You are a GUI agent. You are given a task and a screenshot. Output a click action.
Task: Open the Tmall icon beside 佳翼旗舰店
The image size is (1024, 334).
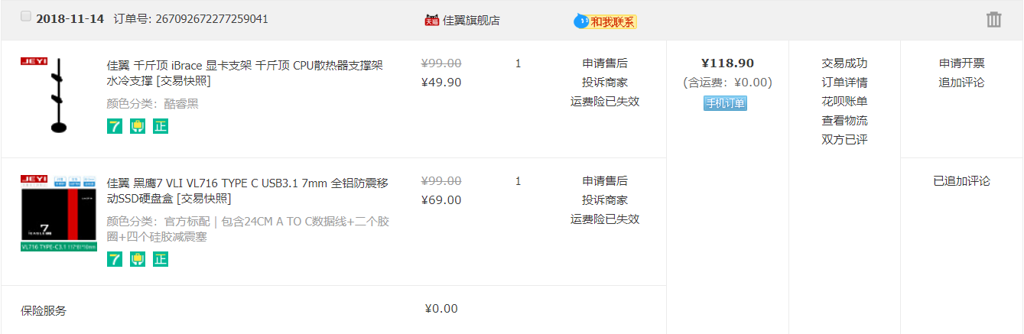pos(432,20)
